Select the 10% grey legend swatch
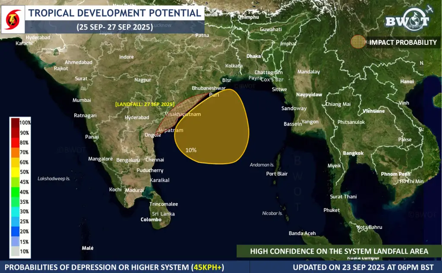Image resolution: width=442 pixels, height=273 pixels. tap(15, 251)
